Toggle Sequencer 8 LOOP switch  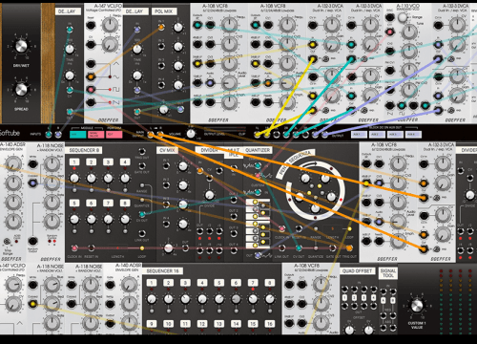[x=142, y=248]
